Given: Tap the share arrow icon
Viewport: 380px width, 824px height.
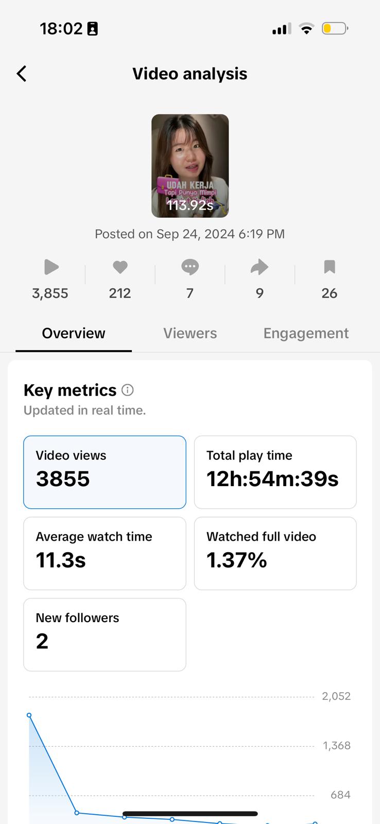Looking at the screenshot, I should click(260, 267).
